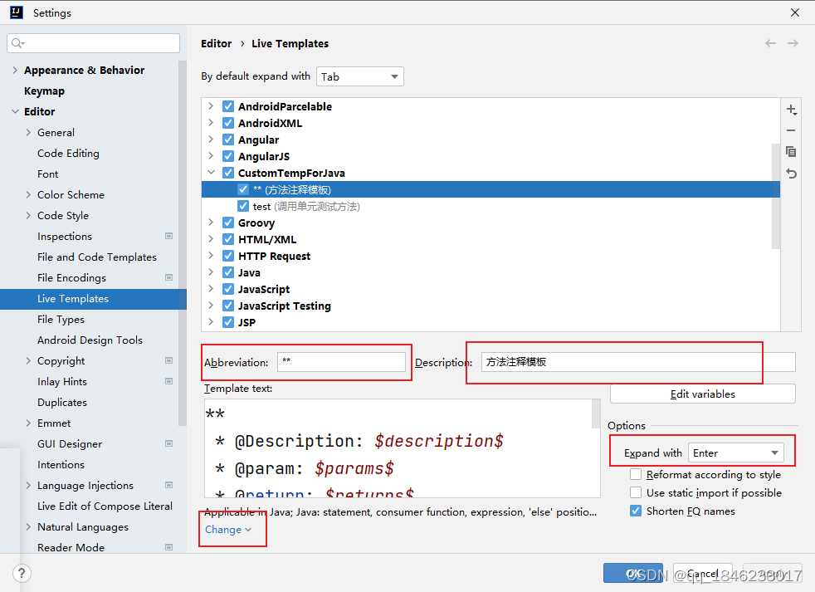Click the Editor breadcrumb link
Screen dimensions: 815x592
(x=217, y=44)
